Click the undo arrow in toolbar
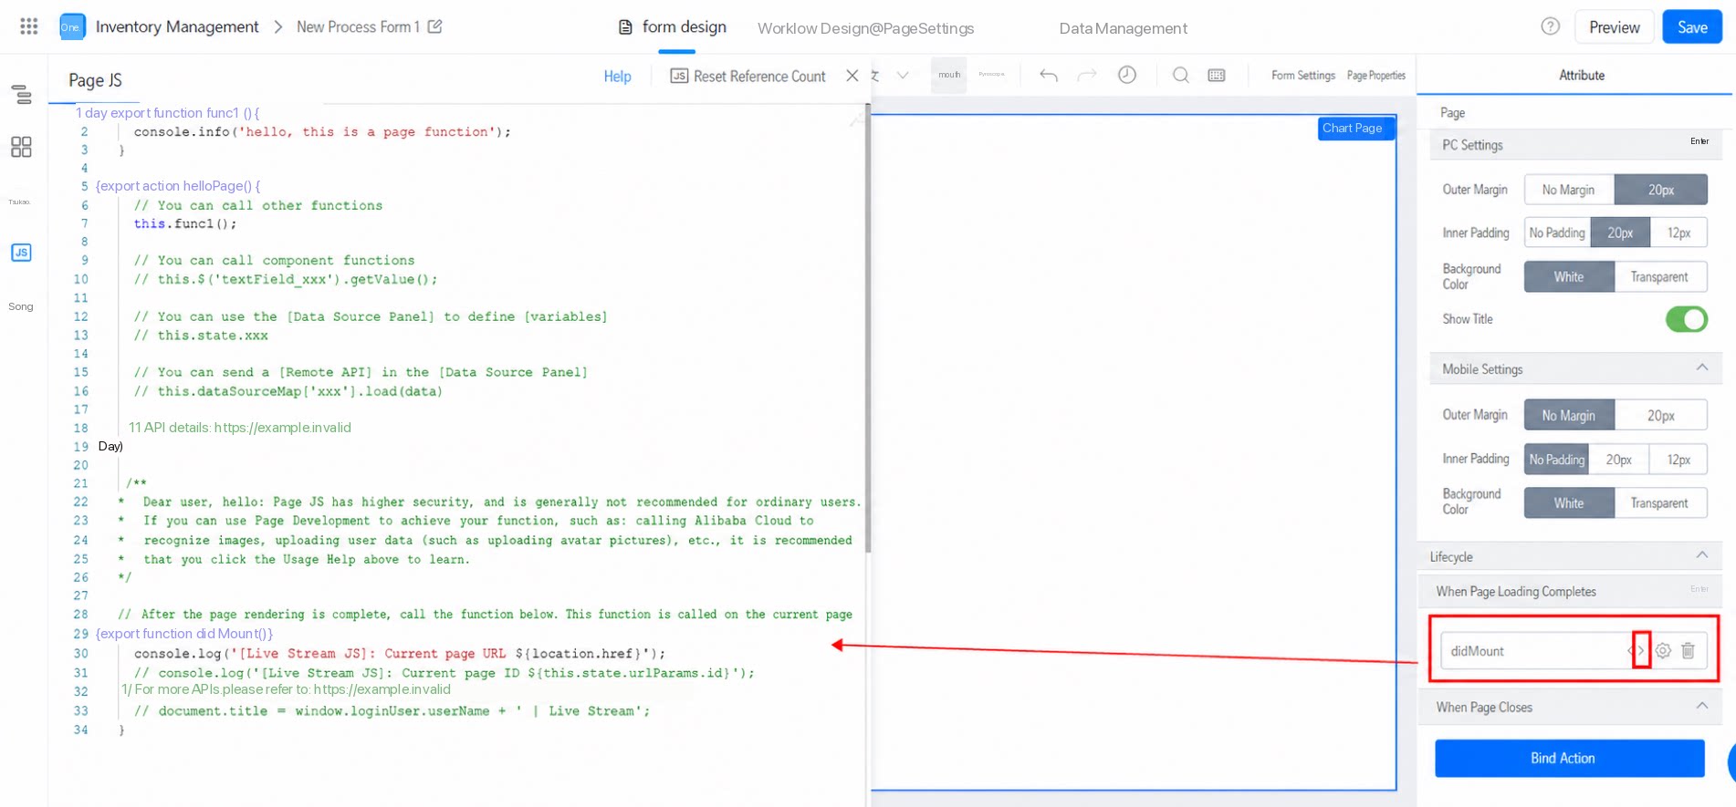The width and height of the screenshot is (1736, 807). (1049, 76)
